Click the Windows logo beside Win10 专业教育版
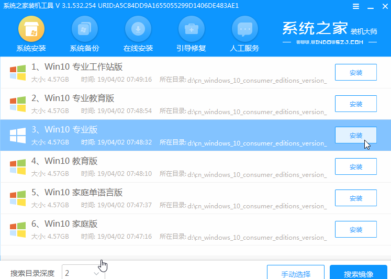Viewport: 391px width, 279px height. coord(18,104)
